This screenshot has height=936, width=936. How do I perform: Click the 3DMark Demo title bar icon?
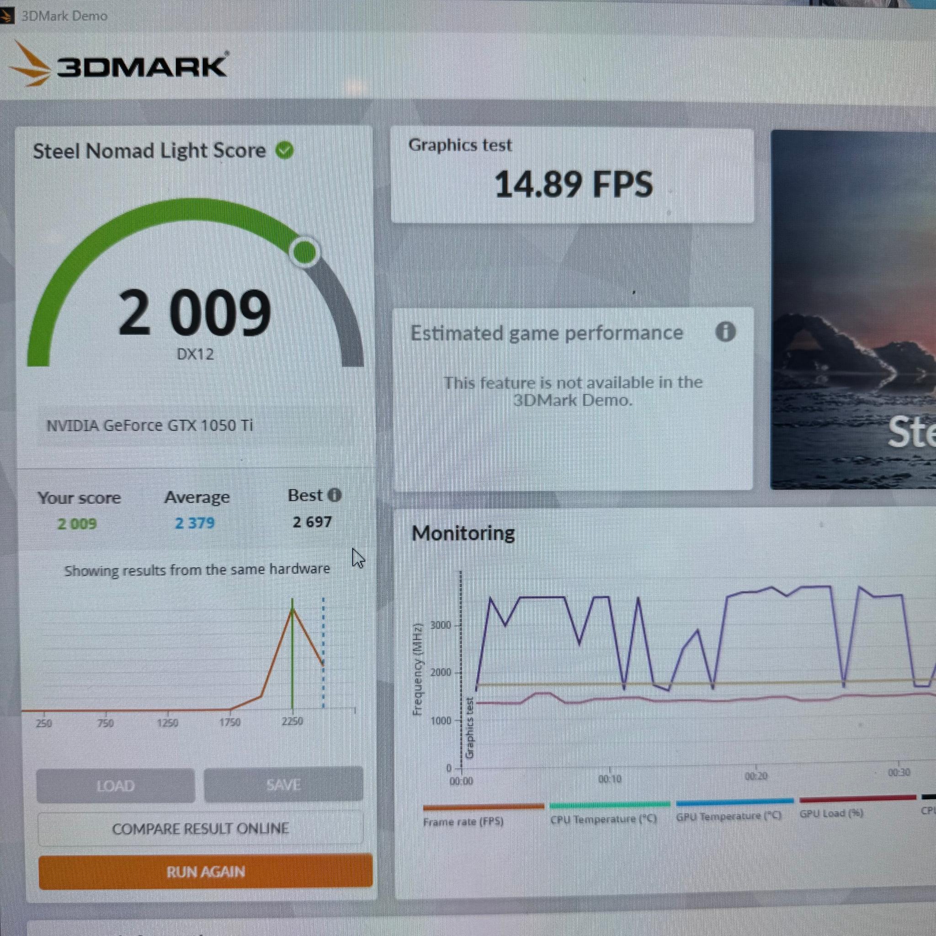(6, 16)
